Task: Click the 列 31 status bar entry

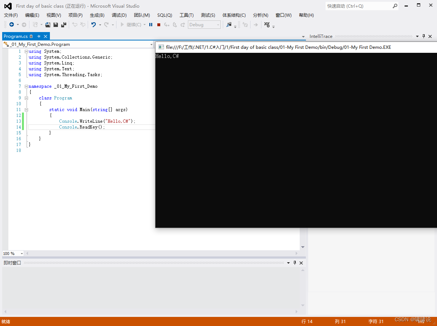Action: (340, 321)
